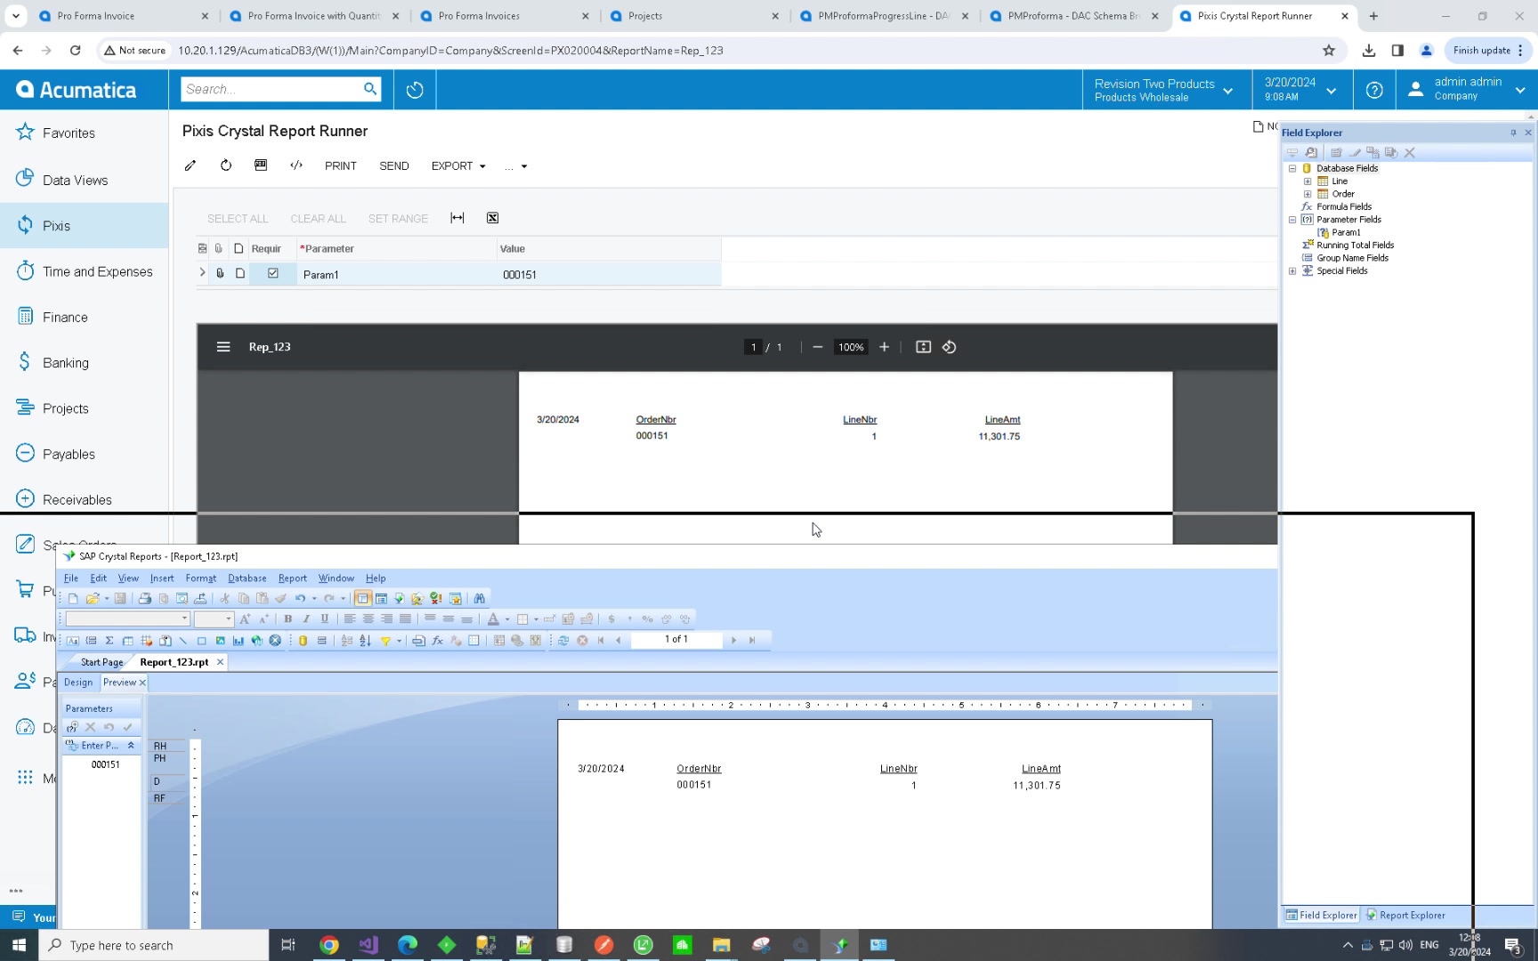Click the Acumatica search input field

pyautogui.click(x=271, y=89)
